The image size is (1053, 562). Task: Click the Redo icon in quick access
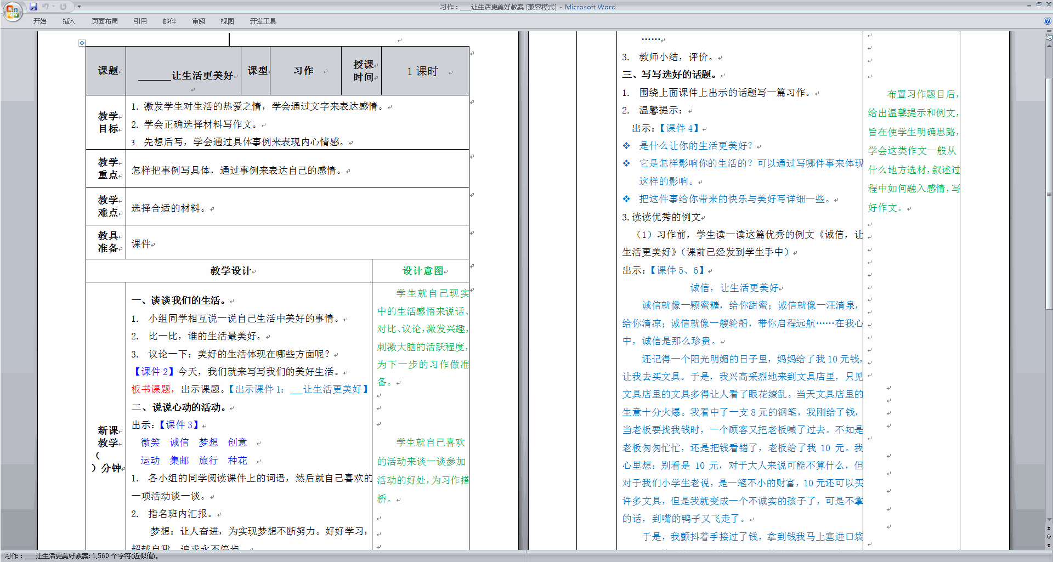tap(63, 7)
